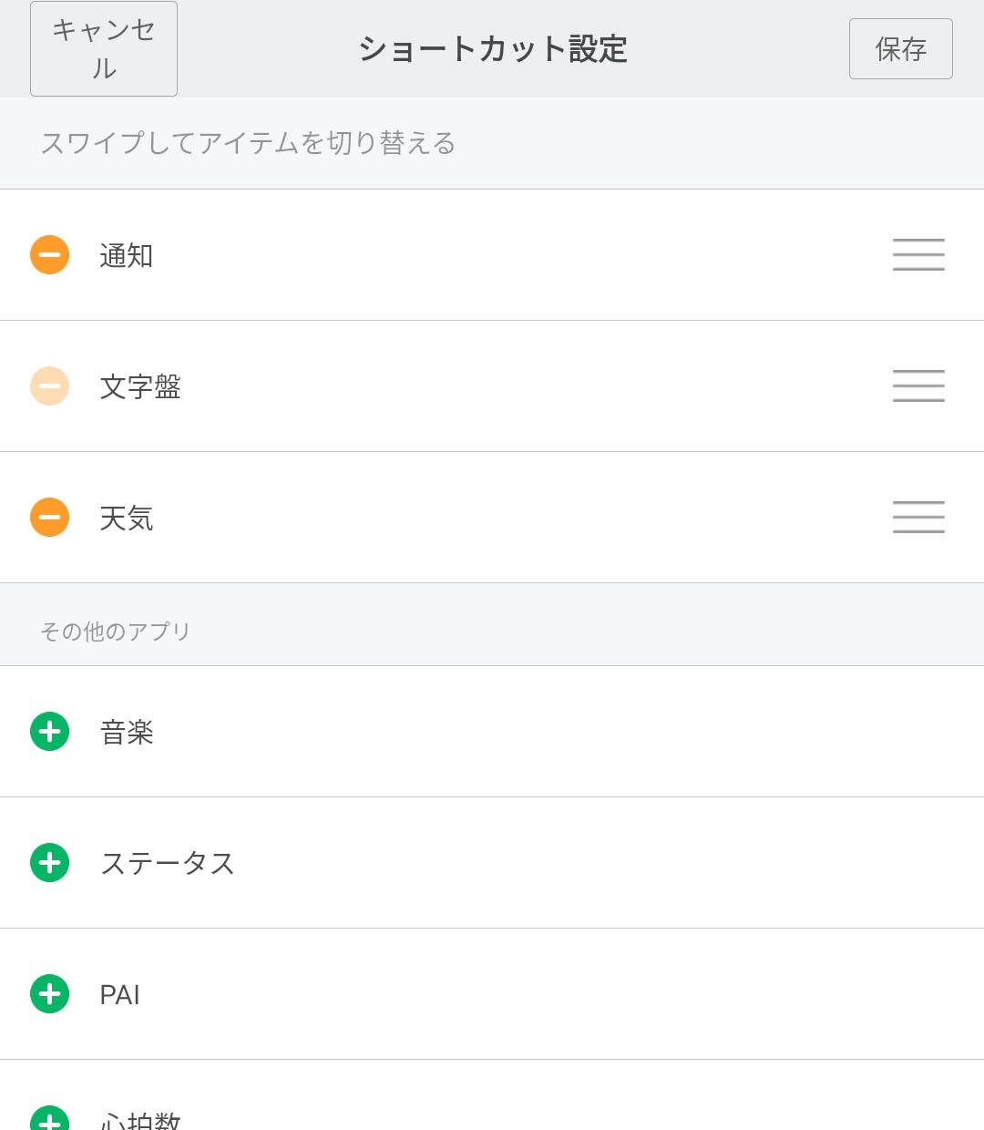Tap the faded minus icon beside 文字盤

(49, 386)
